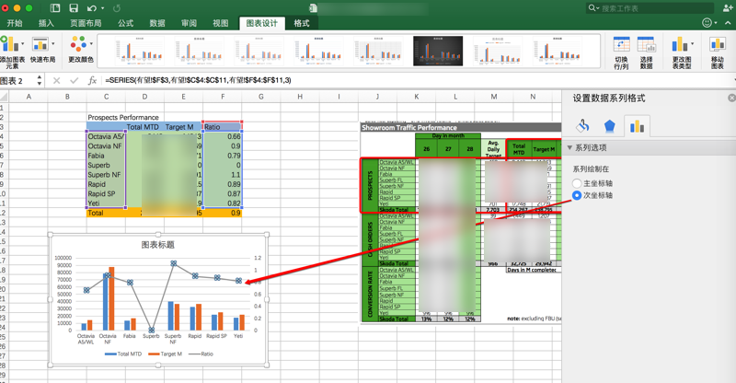
Task: Select the chart style after the dark one
Action: click(497, 51)
